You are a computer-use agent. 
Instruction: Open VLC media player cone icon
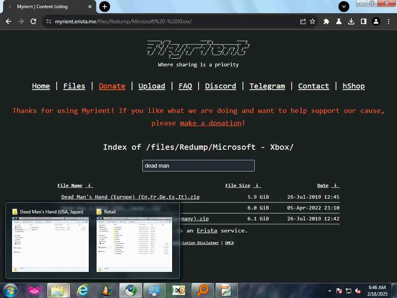pos(107,290)
